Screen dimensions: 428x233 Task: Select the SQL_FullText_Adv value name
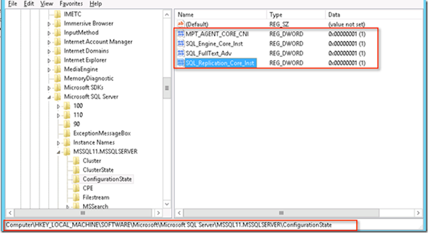[x=209, y=53]
